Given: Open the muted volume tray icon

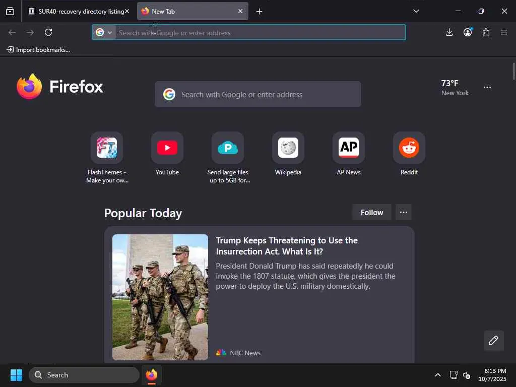Looking at the screenshot, I should 467,375.
